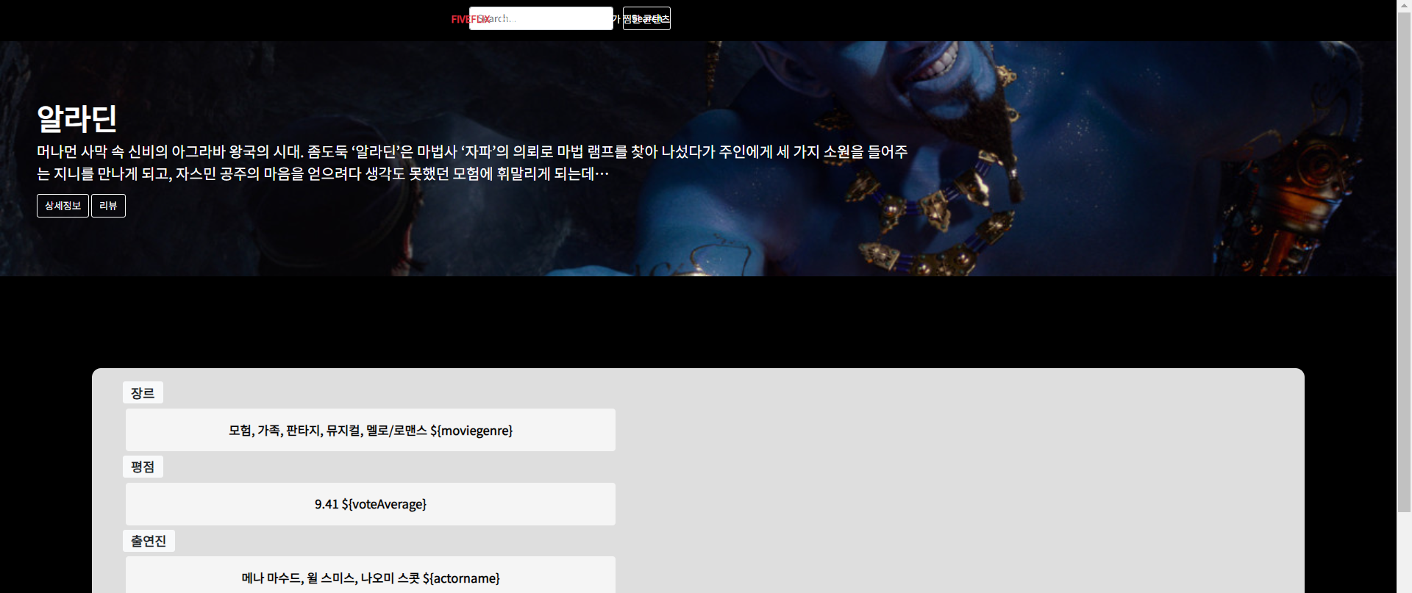Click the genre list 모험, 가족, 판타지
Viewport: 1412px width, 593px height.
pyautogui.click(x=371, y=430)
